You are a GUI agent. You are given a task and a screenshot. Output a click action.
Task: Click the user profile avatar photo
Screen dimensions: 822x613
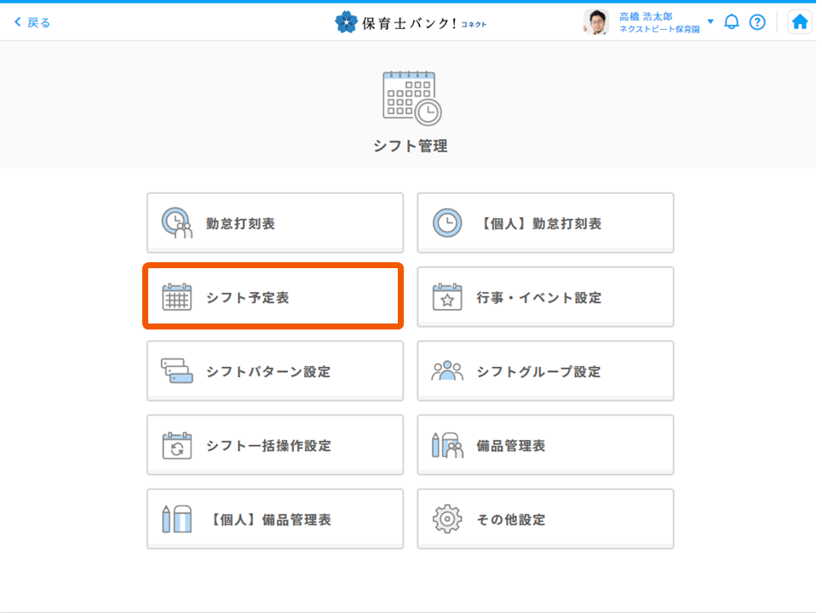click(596, 22)
